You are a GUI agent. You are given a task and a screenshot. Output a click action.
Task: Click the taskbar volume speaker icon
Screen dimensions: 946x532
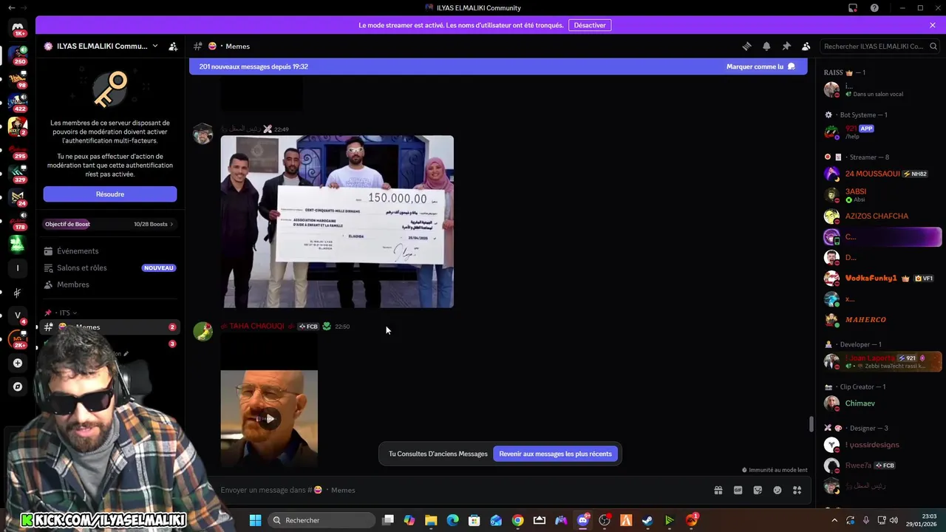tap(894, 520)
